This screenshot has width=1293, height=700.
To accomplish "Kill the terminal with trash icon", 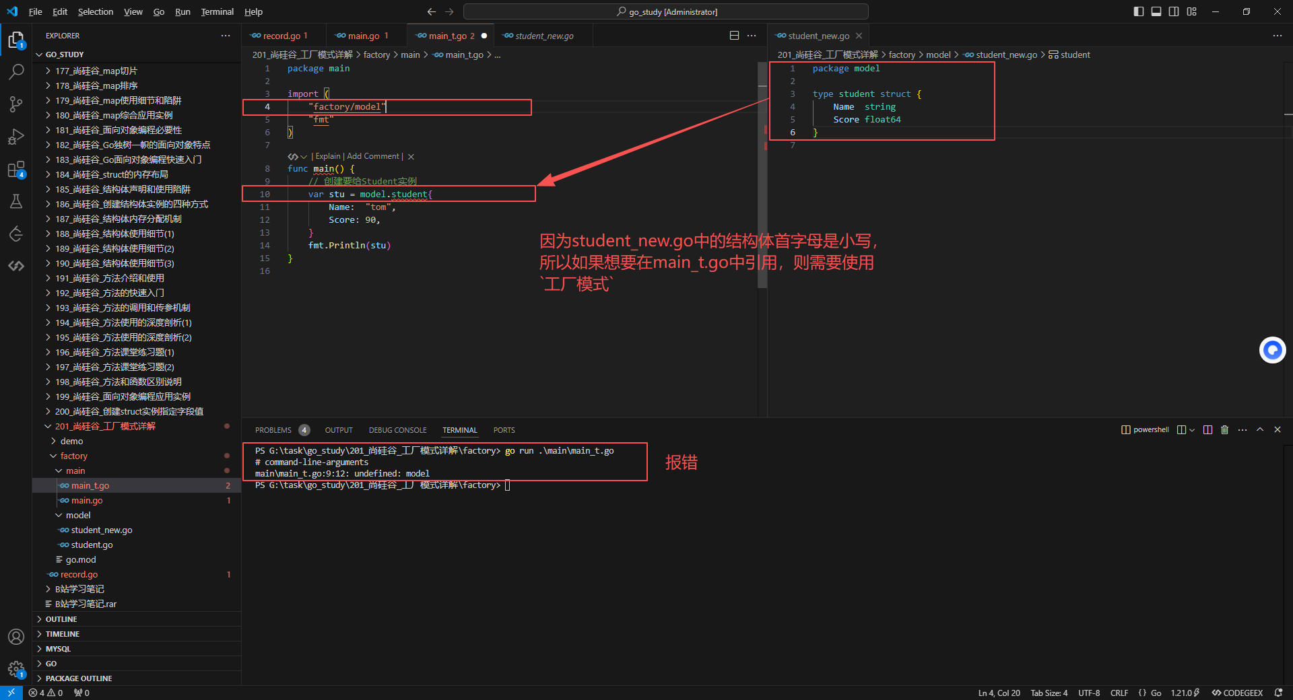I will (x=1225, y=429).
